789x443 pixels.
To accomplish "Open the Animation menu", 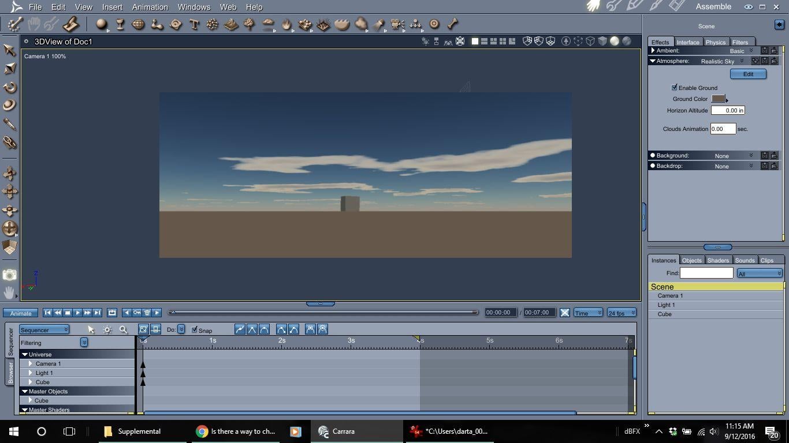I will [150, 7].
